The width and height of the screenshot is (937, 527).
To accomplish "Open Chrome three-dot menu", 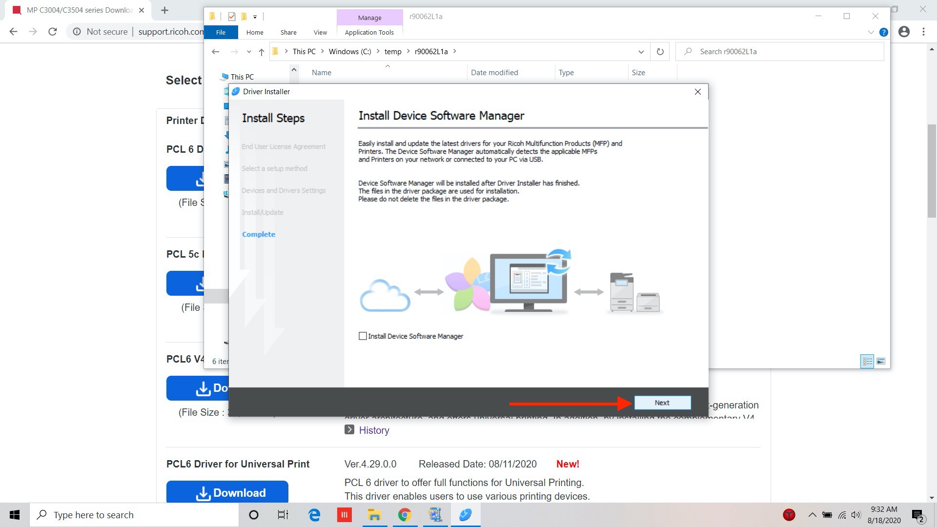I will (x=923, y=32).
